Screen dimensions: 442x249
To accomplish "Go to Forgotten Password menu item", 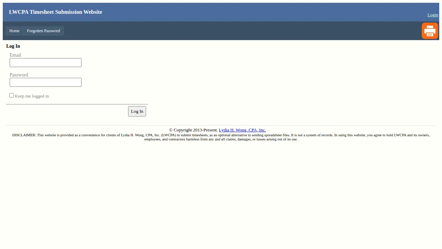I will click(44, 31).
